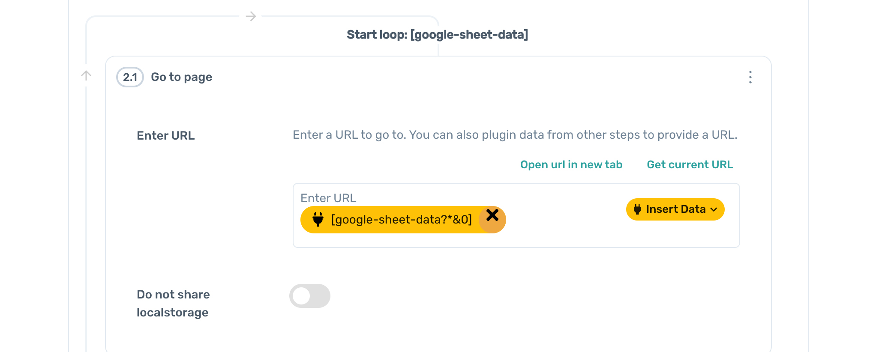Select the [google-sheet-data?*&0] chip text
Viewport: 876px width, 352px height.
[x=401, y=220]
